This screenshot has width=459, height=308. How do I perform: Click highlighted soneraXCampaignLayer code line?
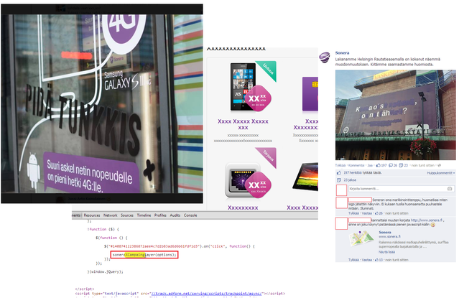click(144, 254)
